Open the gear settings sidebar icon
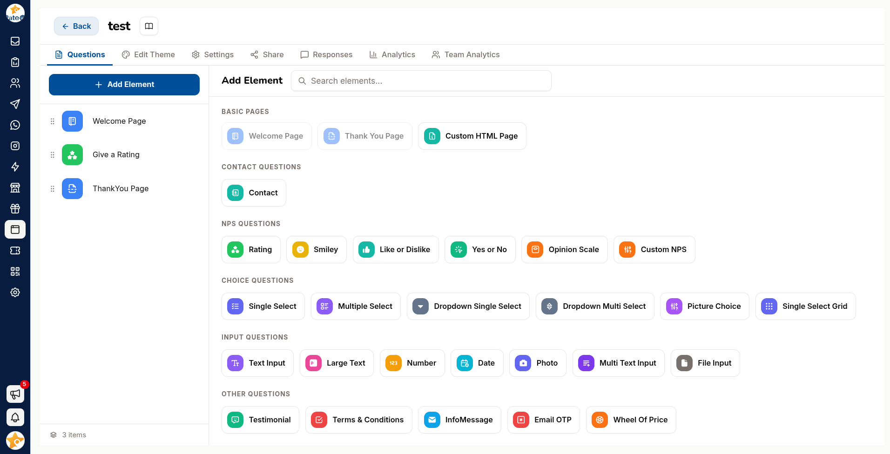 click(15, 293)
